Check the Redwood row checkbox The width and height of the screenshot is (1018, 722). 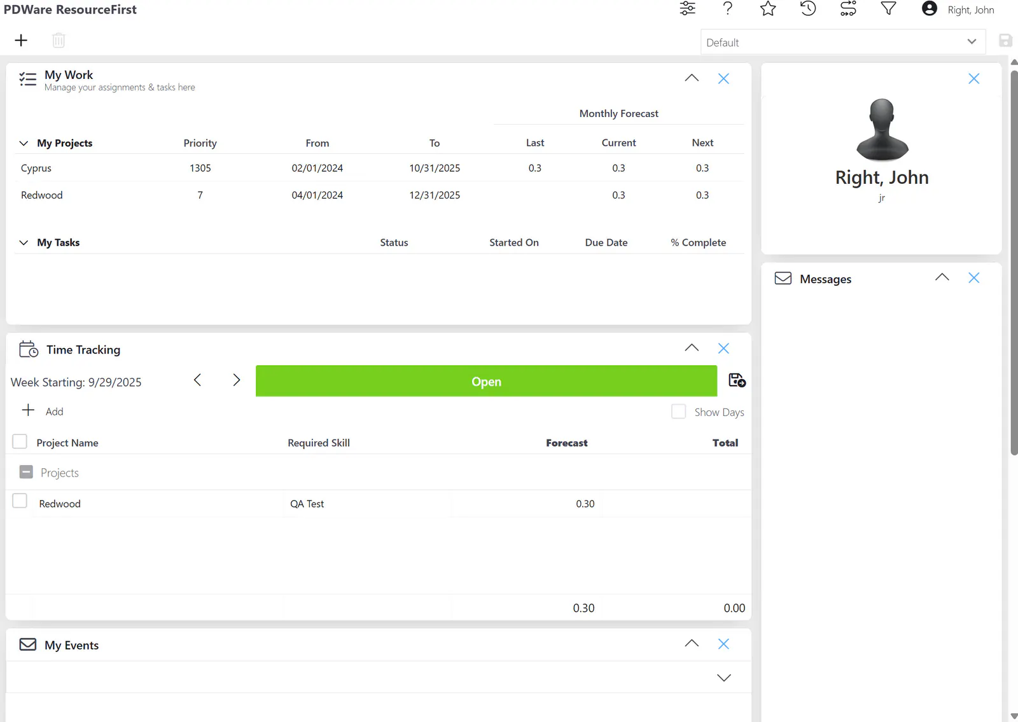click(20, 501)
